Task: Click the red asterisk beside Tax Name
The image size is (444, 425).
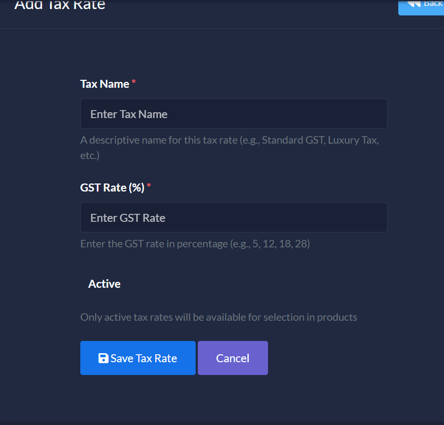Action: [133, 82]
